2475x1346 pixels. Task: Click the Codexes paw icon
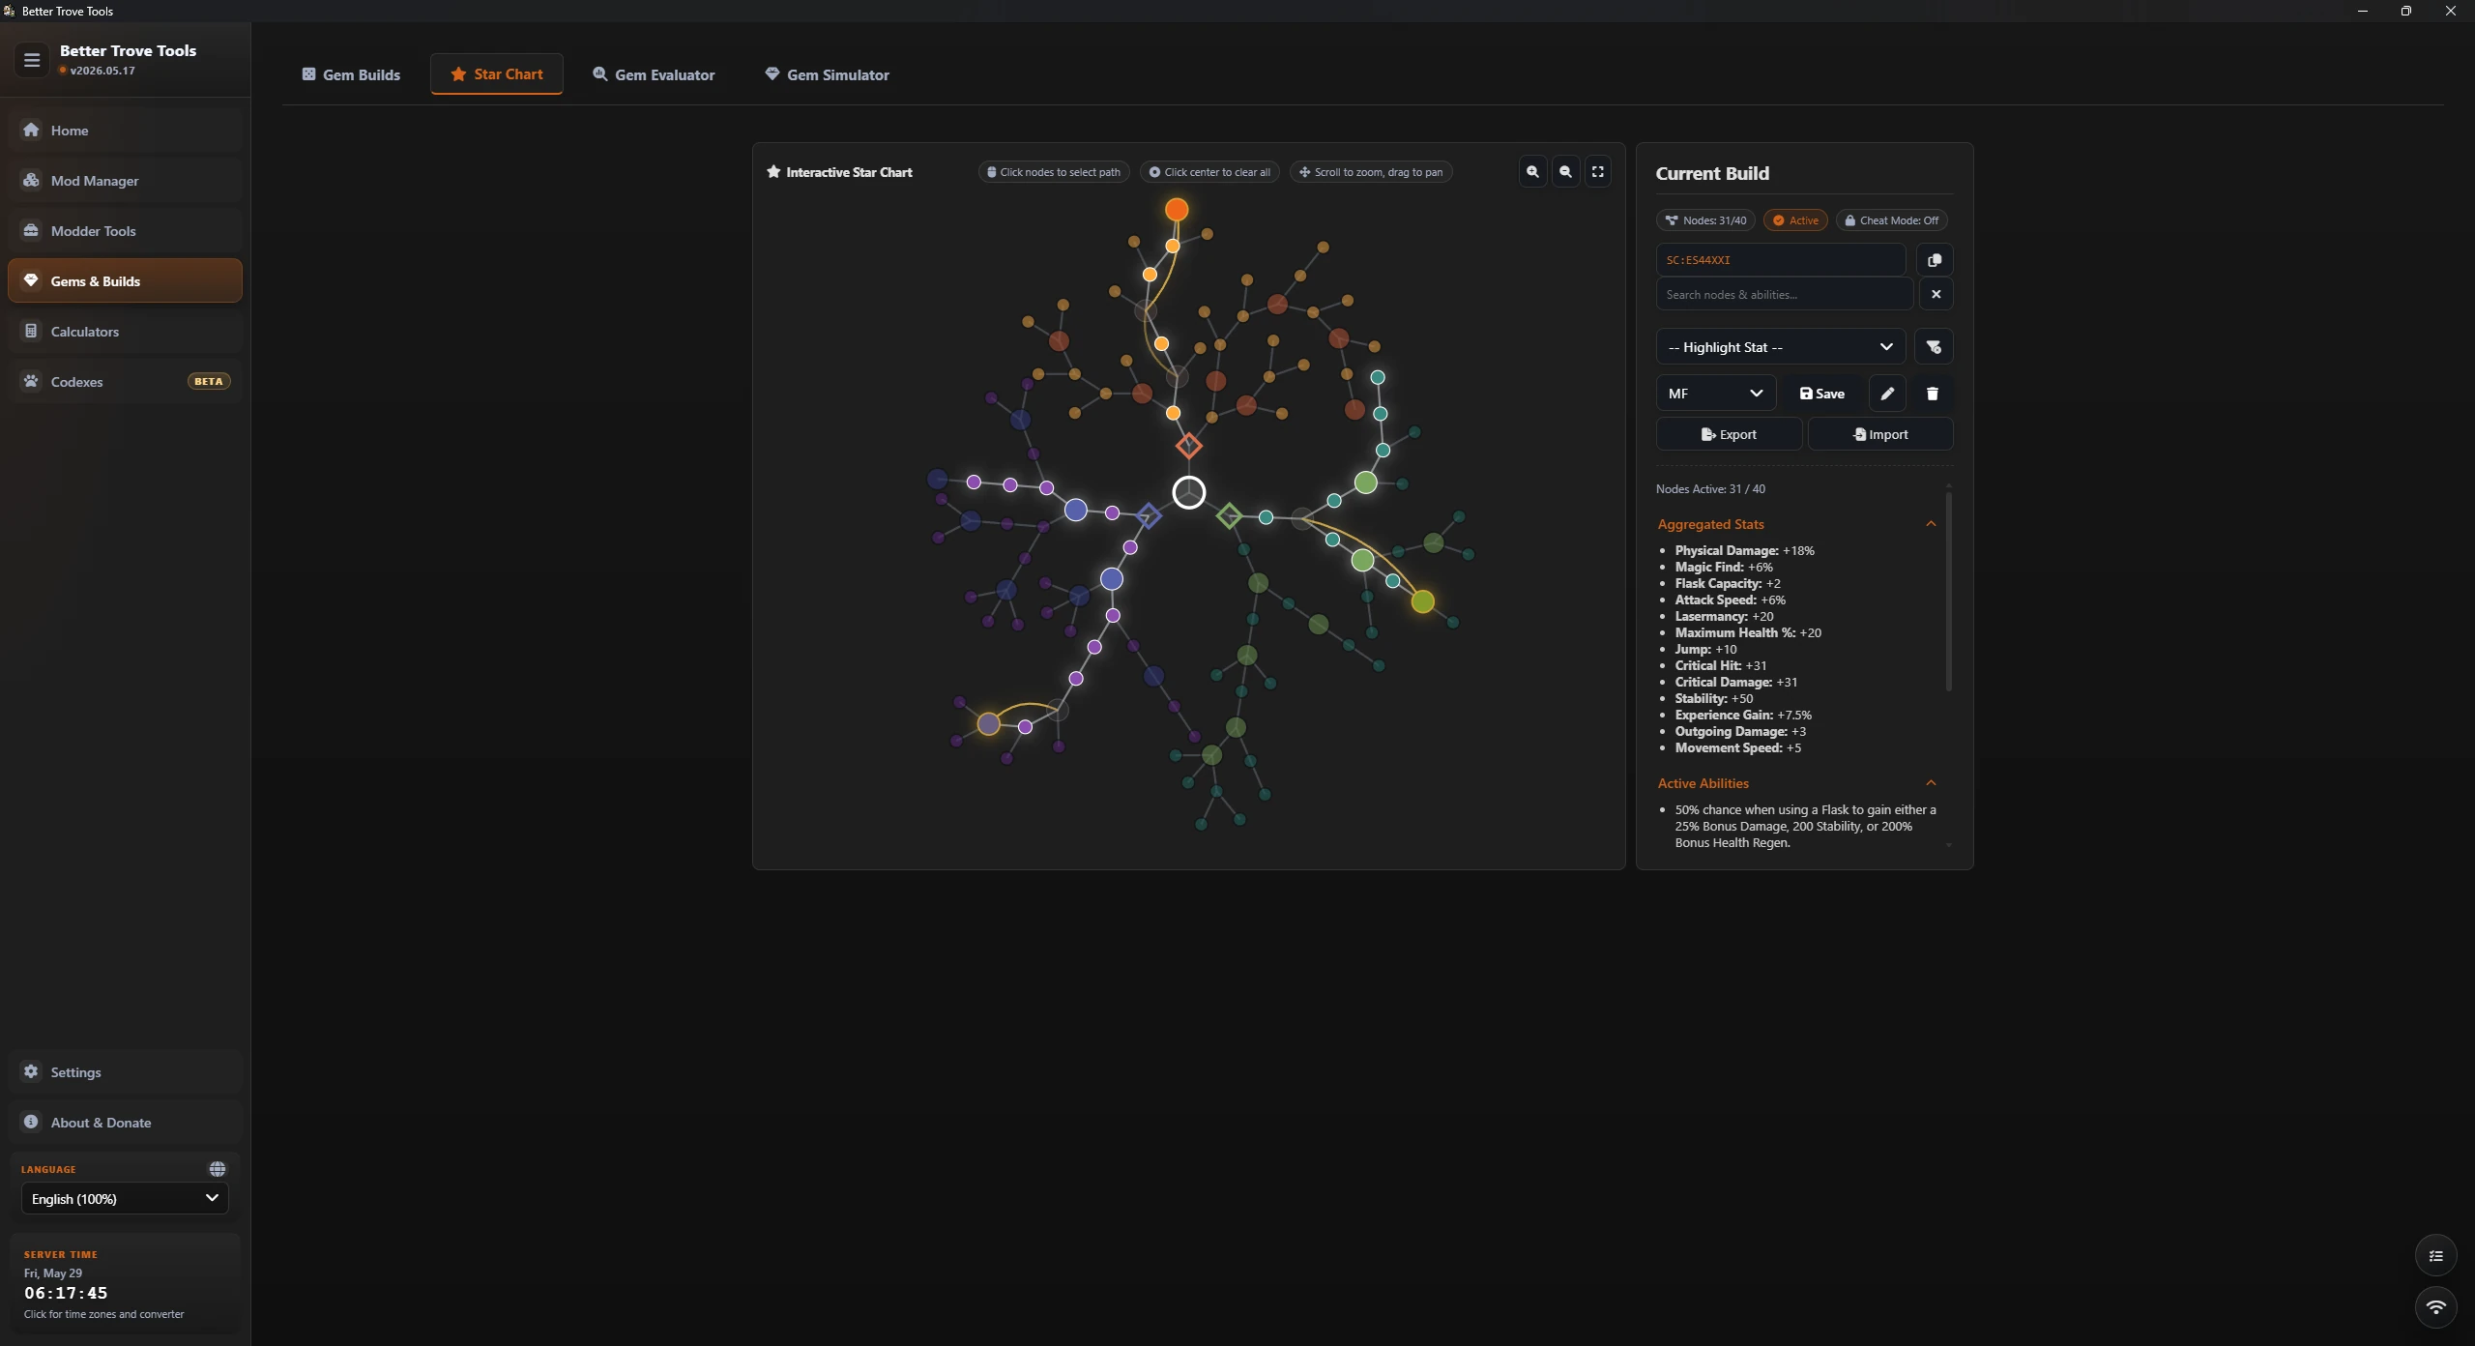click(32, 381)
